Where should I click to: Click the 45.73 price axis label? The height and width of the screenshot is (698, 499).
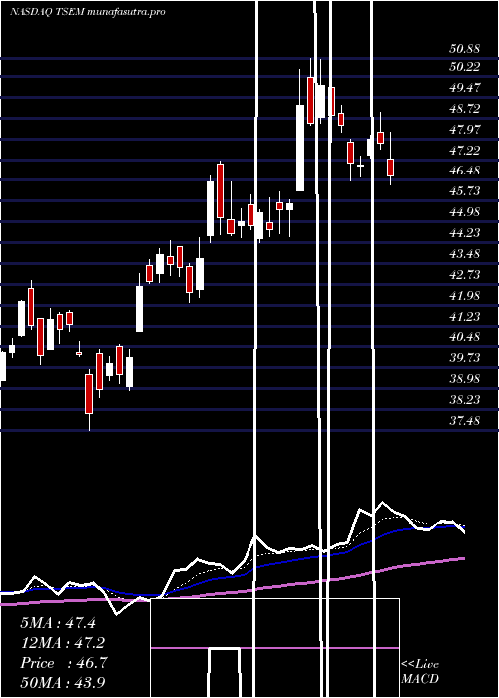pos(465,191)
